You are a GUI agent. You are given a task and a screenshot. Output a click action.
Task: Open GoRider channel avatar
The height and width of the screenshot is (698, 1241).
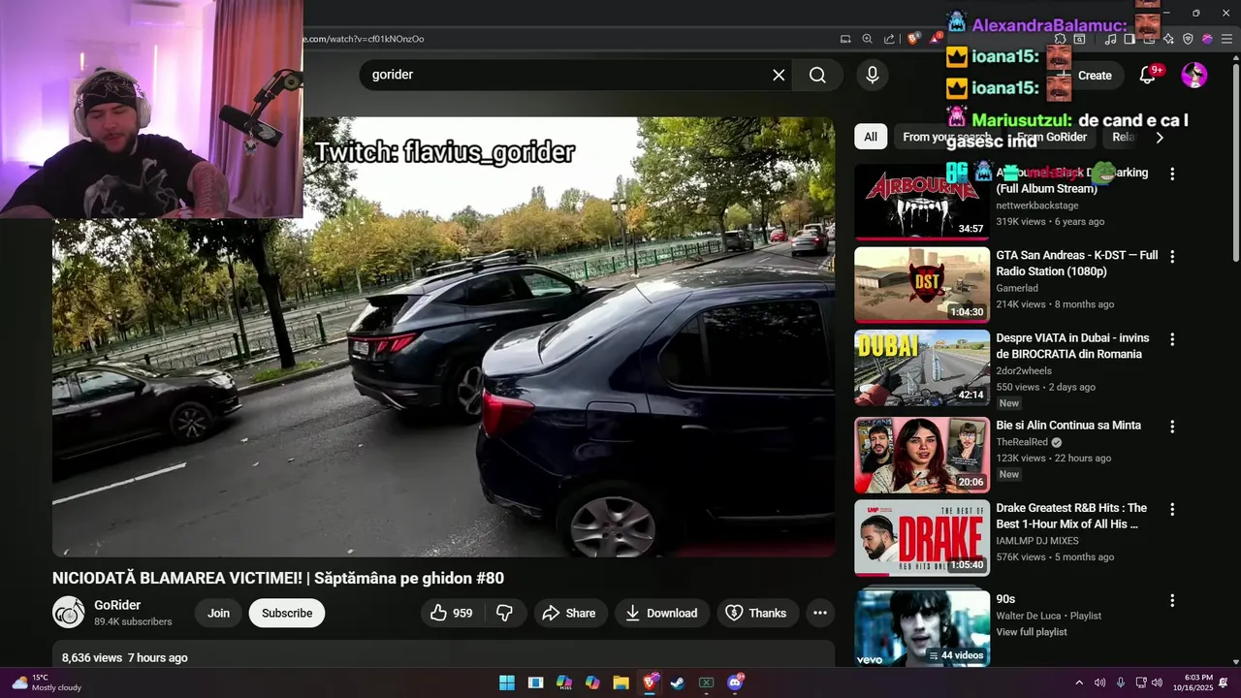(69, 613)
